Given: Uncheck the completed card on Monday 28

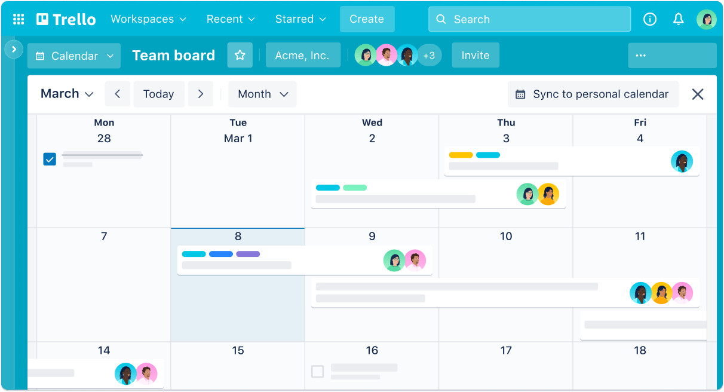Looking at the screenshot, I should (50, 159).
